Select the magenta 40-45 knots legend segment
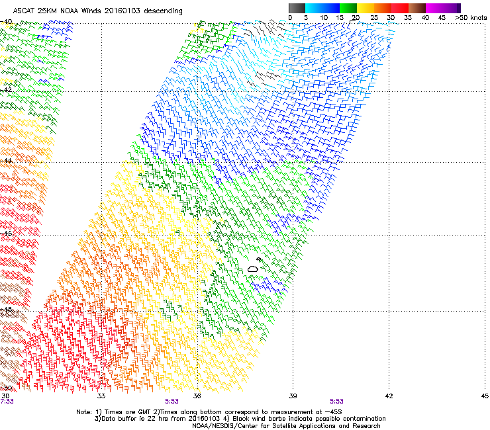Image resolution: width=490 pixels, height=430 pixels. [x=434, y=8]
